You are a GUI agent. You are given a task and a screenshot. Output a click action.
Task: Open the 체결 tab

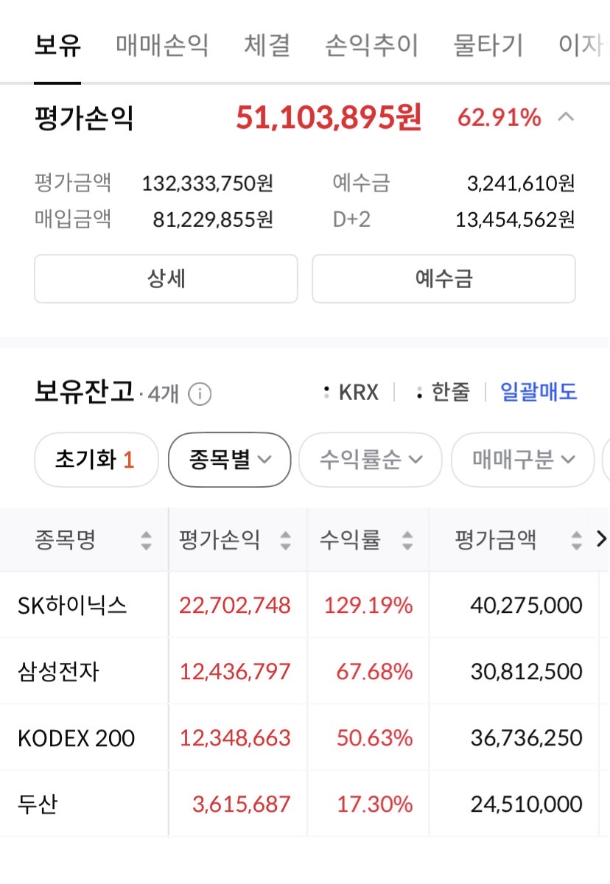267,46
